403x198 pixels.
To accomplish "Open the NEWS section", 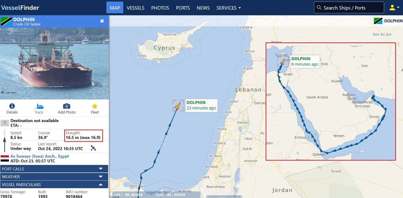I will 203,8.
